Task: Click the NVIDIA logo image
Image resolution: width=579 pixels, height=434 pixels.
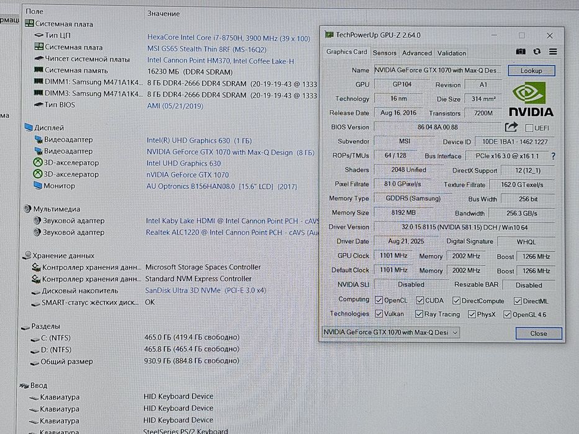Action: click(x=531, y=99)
